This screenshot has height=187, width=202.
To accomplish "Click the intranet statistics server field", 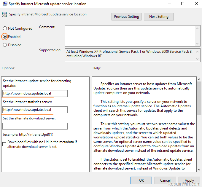I will pos(35,110).
